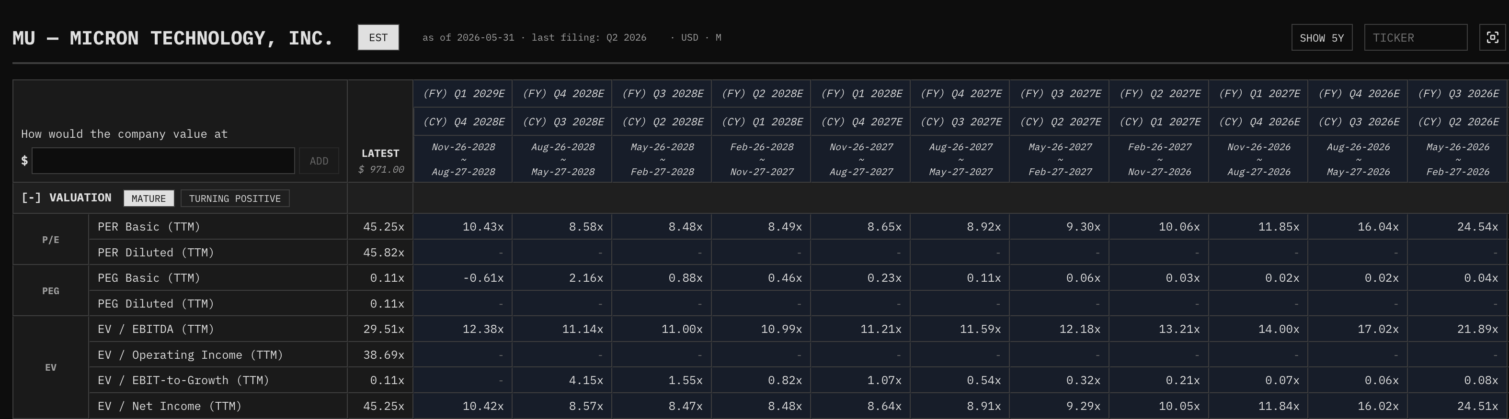Click the latest PER Diluted value 45.82x
Screen dimensions: 1509x419
coord(380,252)
